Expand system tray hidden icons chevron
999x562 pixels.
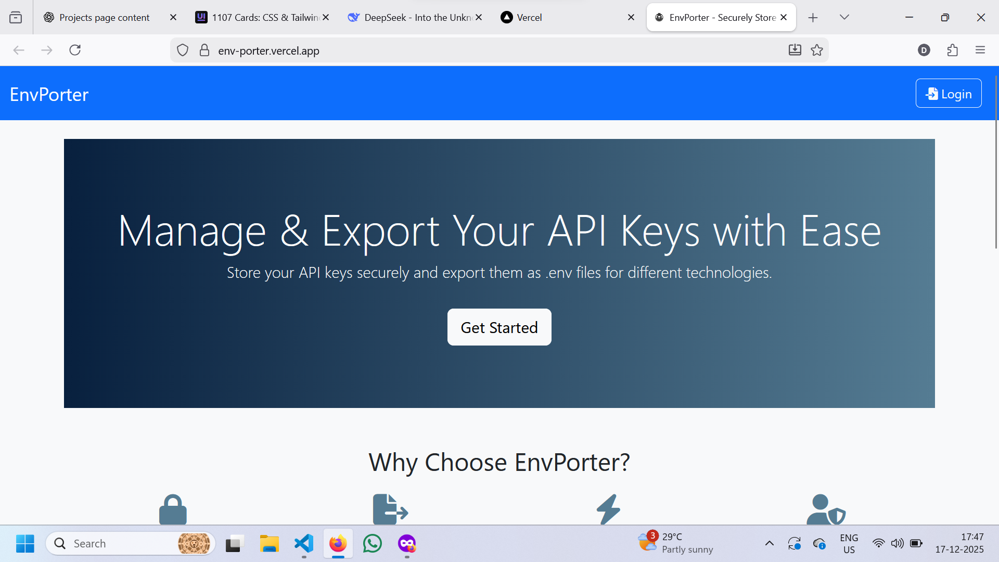(769, 543)
